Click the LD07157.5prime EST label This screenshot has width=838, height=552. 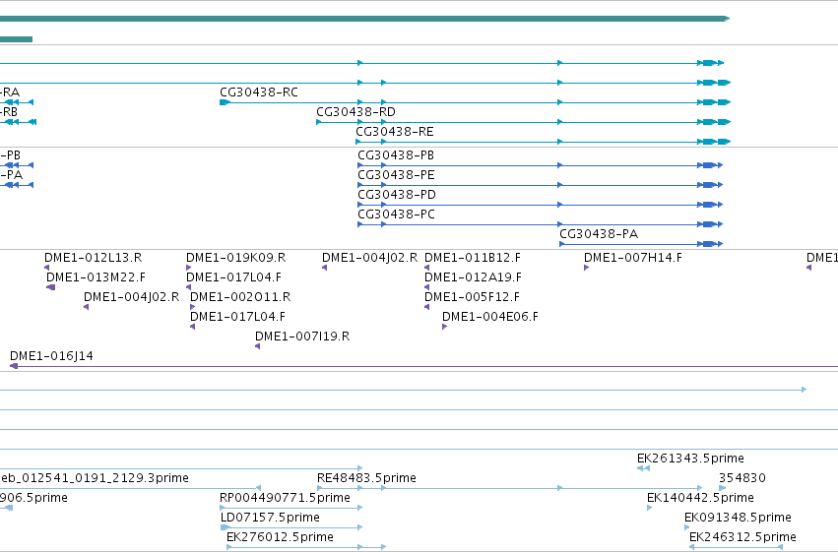(270, 518)
